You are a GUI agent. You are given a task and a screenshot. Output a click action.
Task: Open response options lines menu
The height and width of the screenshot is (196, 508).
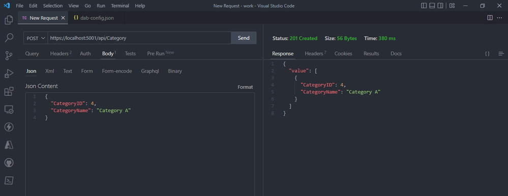501,54
